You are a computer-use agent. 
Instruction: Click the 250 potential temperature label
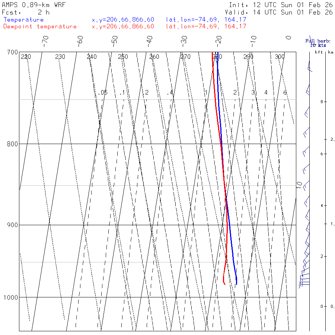coord(123,57)
